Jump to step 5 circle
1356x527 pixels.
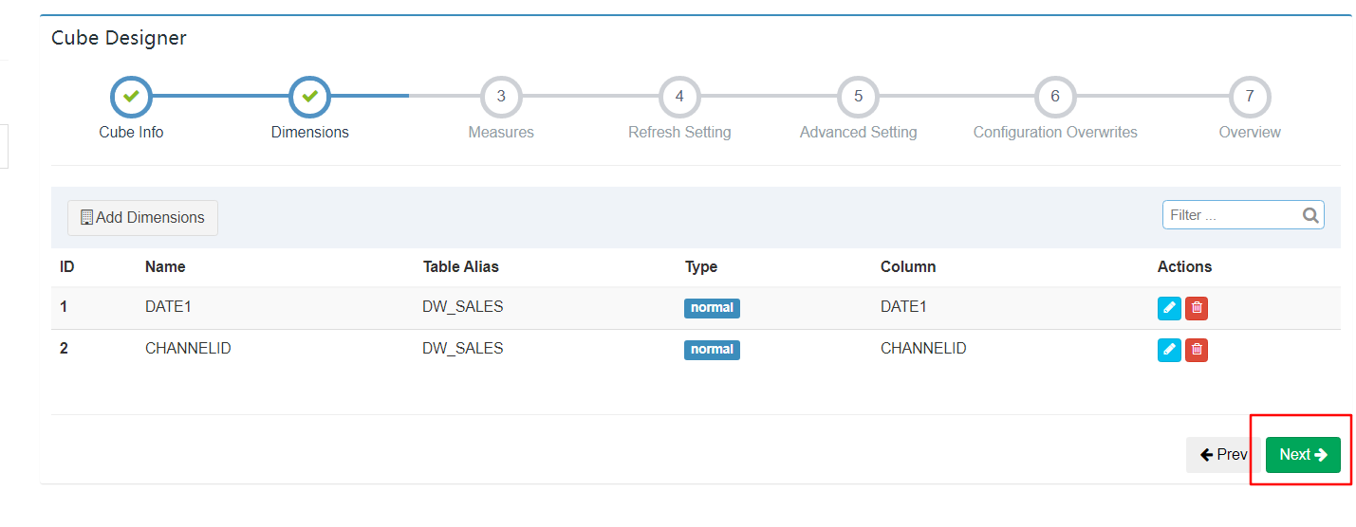point(858,96)
